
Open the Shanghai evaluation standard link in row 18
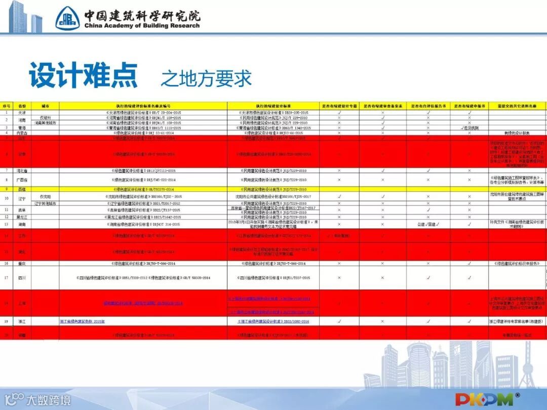(x=143, y=303)
